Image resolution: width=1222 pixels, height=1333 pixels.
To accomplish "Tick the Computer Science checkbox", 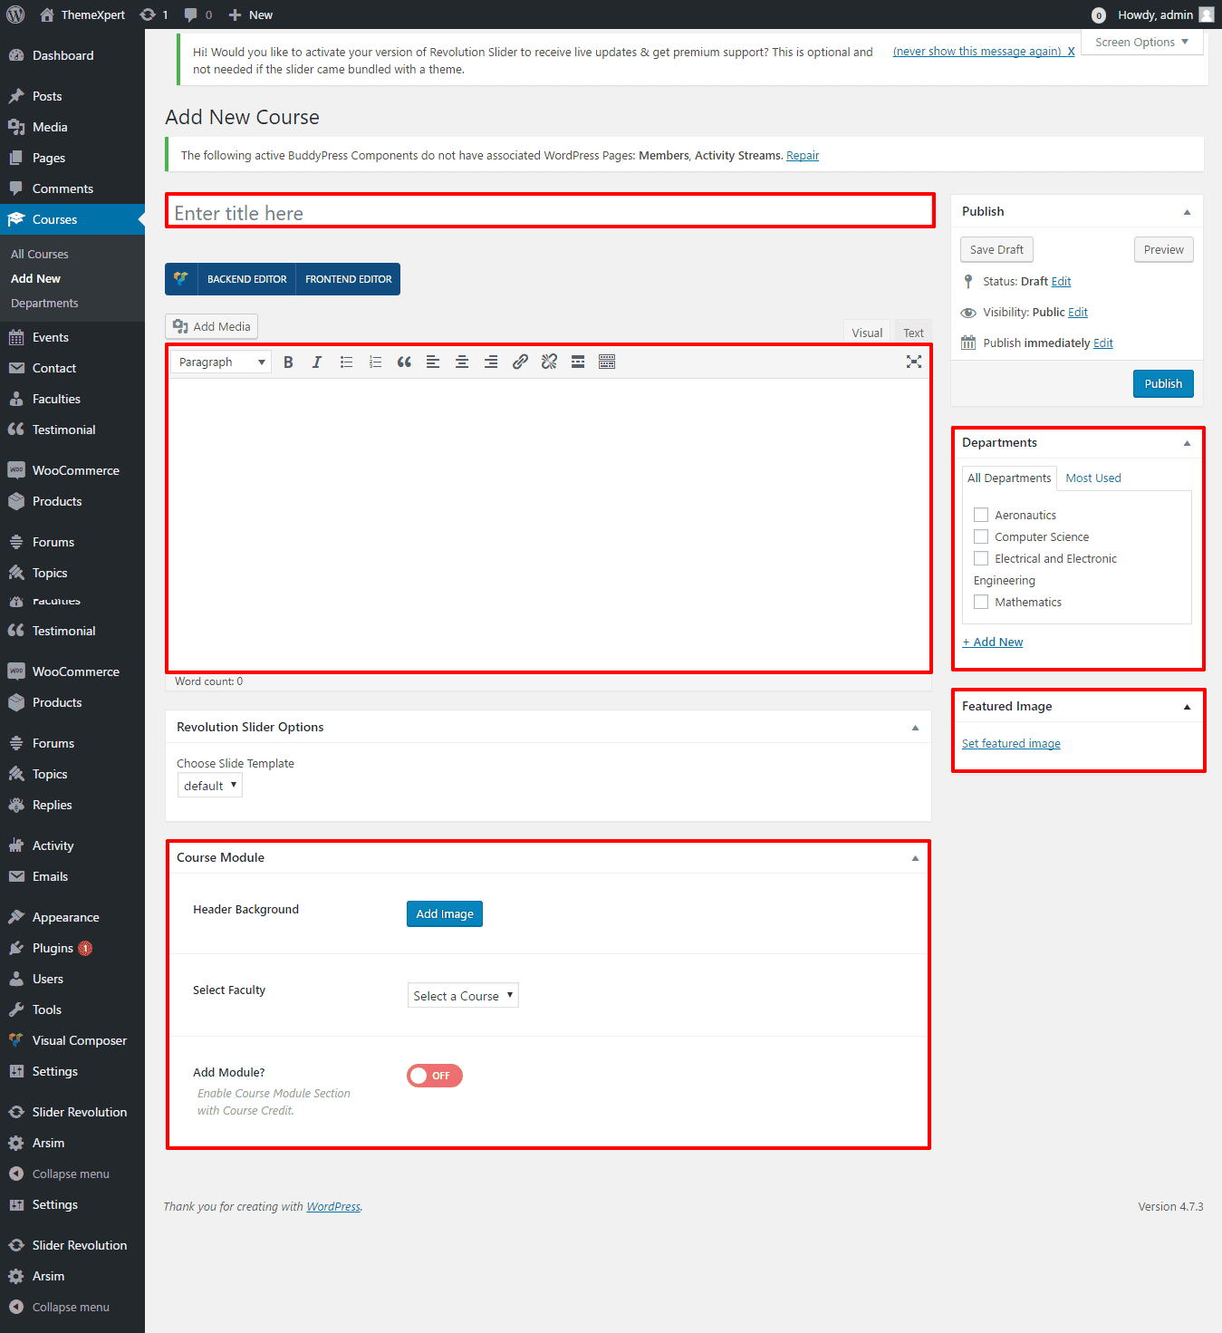I will tap(981, 536).
